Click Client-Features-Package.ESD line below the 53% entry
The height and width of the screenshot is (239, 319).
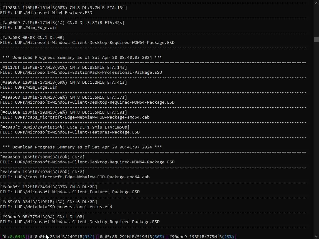(70, 192)
